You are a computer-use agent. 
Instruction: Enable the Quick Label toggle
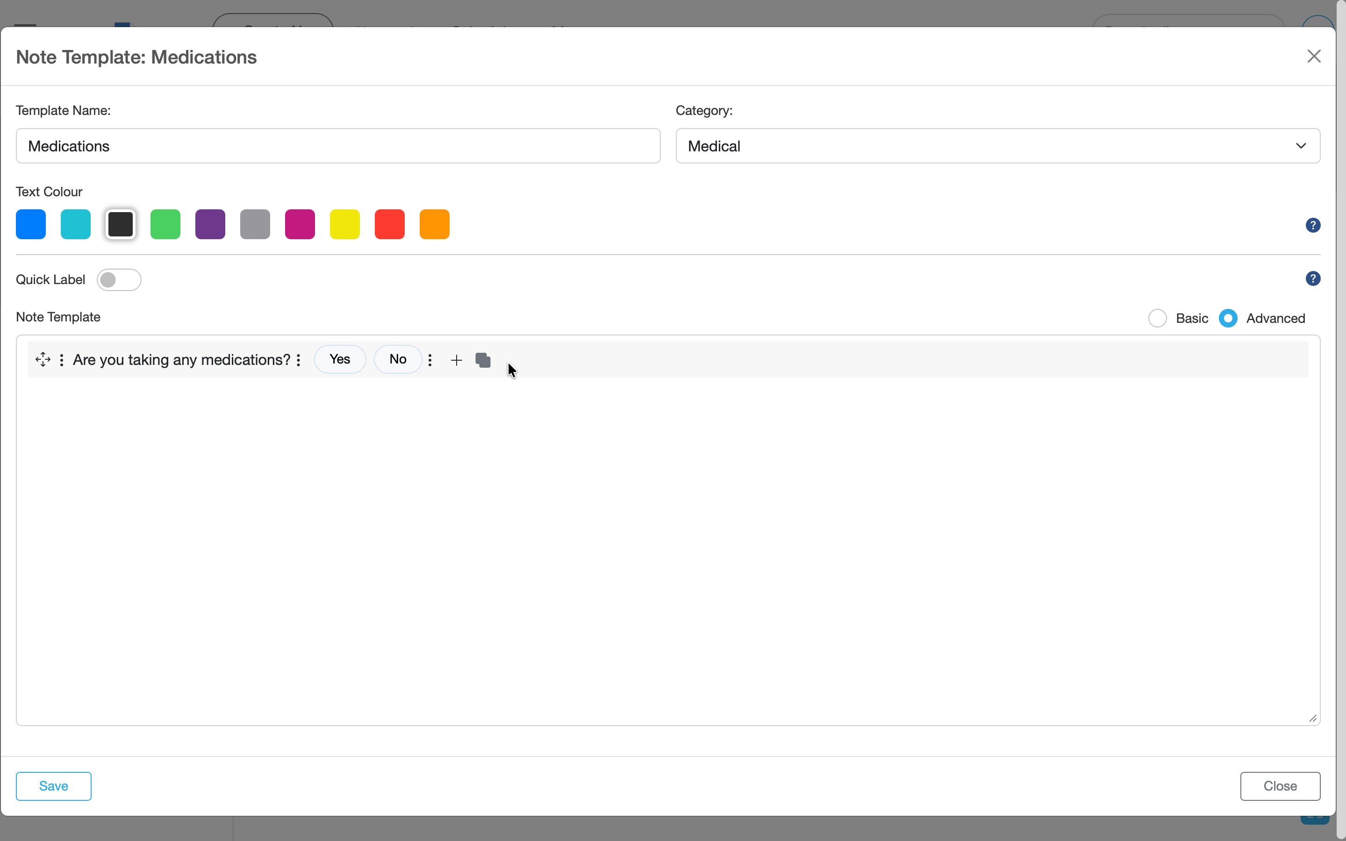(x=119, y=279)
